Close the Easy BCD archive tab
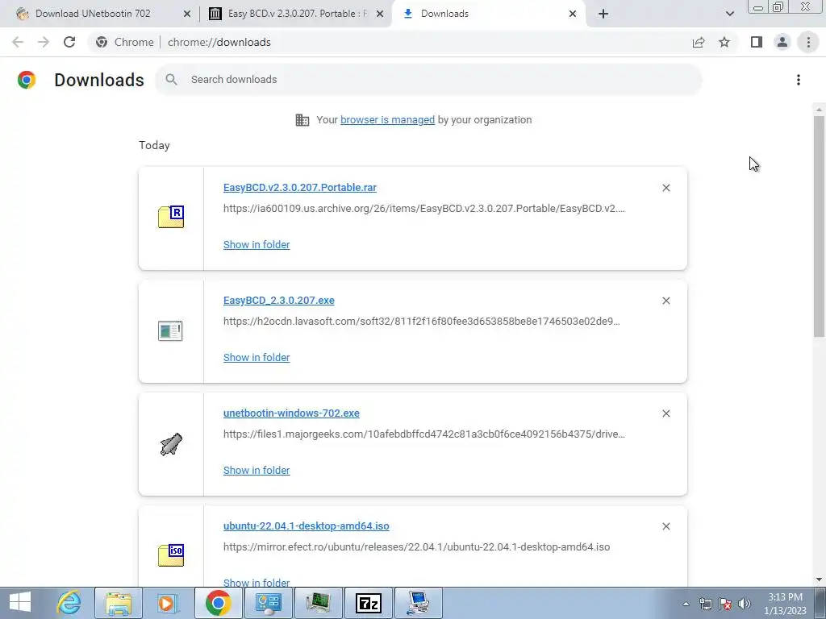This screenshot has width=826, height=619. click(380, 14)
